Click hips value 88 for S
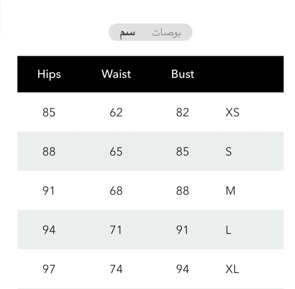This screenshot has width=295, height=289. (x=49, y=152)
